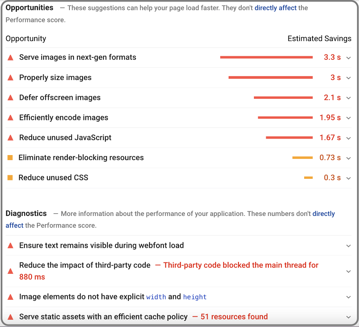The height and width of the screenshot is (327, 359).
Task: Expand static assets cache policy chevron
Action: click(x=348, y=317)
